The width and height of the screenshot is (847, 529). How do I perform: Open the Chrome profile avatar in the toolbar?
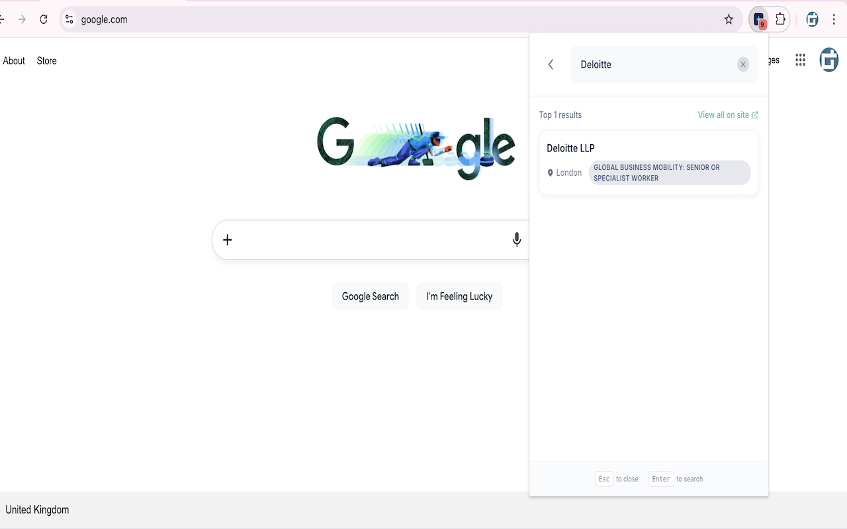(x=812, y=19)
